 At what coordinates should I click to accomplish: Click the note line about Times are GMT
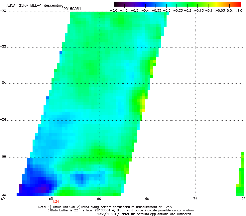[x=105, y=207]
